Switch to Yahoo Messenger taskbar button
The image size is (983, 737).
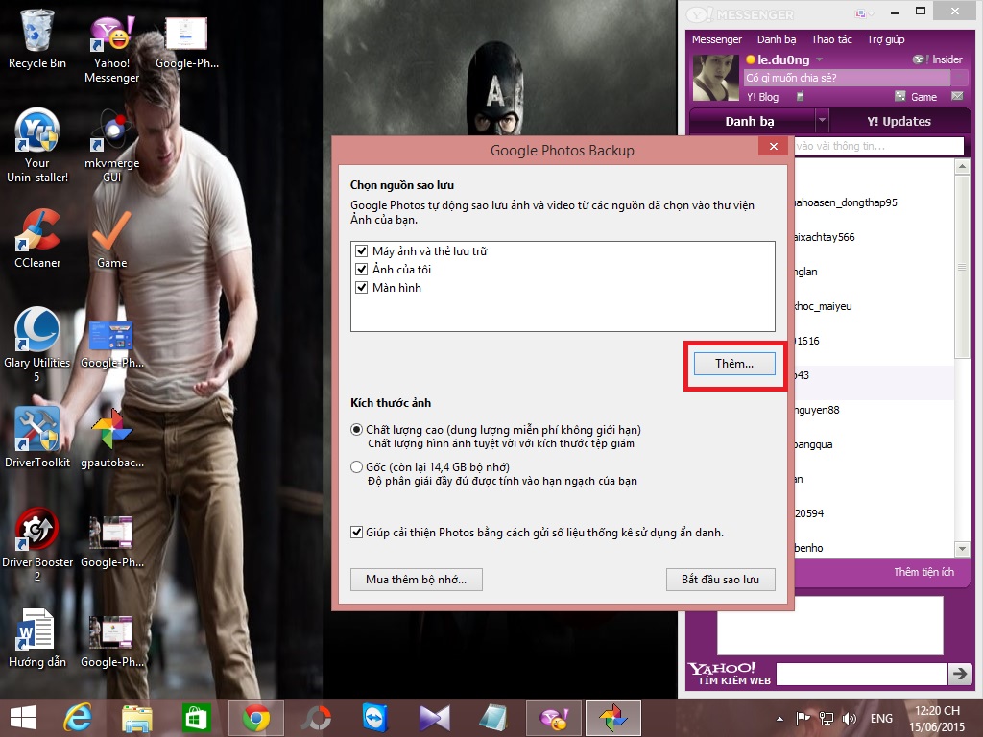click(x=554, y=718)
